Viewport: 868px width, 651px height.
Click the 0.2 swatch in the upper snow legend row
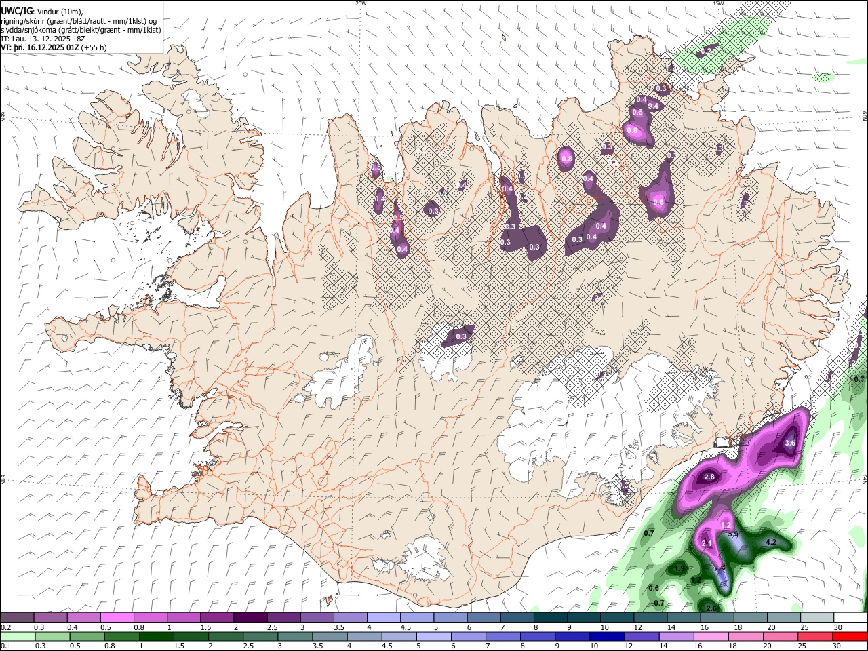pyautogui.click(x=17, y=617)
